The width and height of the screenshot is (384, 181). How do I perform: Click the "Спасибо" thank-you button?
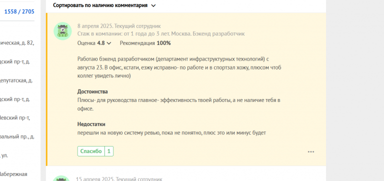click(x=91, y=151)
